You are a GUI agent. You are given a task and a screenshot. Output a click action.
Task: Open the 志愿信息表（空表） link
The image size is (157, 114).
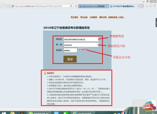(116, 17)
